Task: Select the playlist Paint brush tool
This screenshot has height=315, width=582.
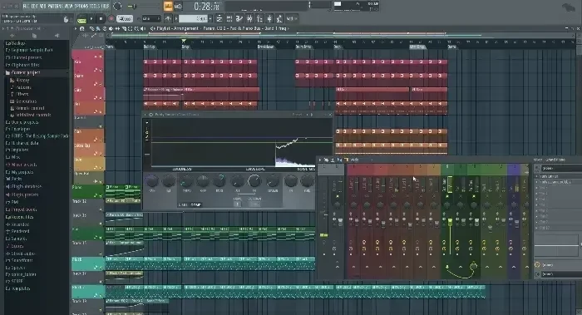Action: (x=98, y=28)
